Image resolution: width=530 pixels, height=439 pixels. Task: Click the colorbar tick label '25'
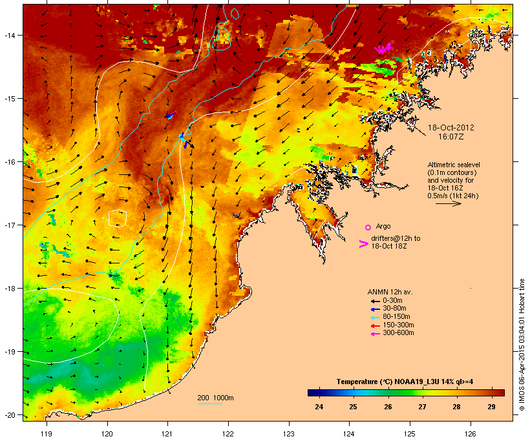tap(353, 407)
